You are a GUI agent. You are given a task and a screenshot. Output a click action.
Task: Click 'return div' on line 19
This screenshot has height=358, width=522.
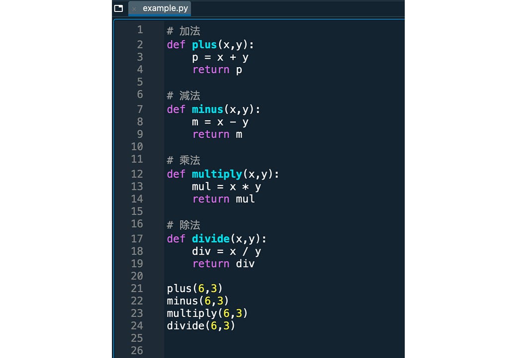coord(223,264)
